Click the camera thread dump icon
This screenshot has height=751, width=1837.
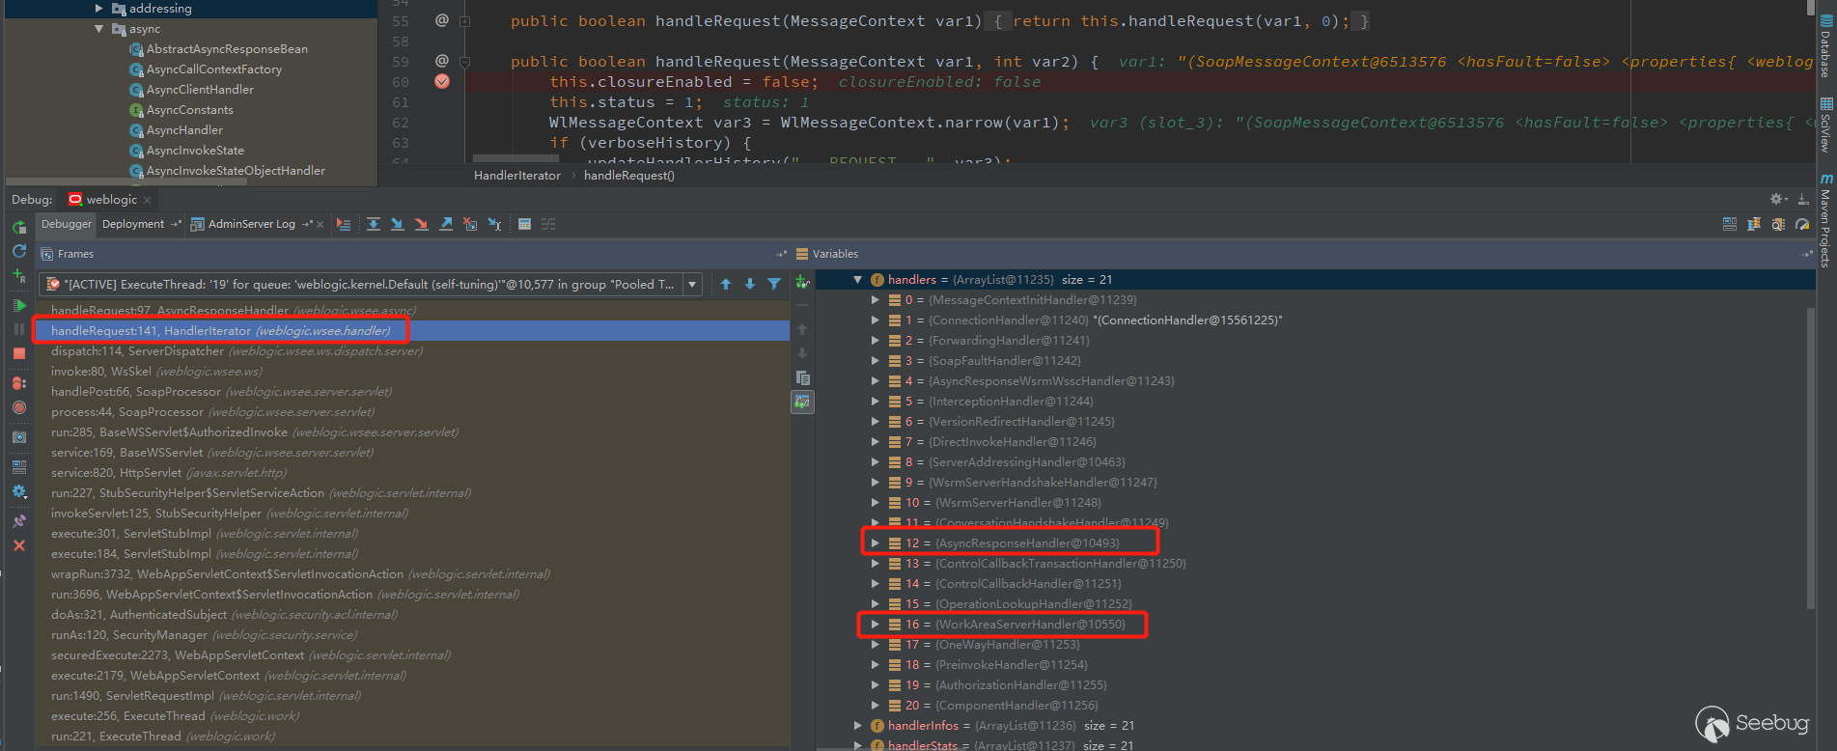coord(19,437)
